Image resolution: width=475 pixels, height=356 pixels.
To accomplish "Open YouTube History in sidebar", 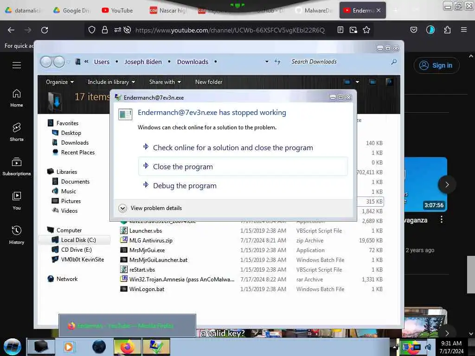I will [17, 235].
